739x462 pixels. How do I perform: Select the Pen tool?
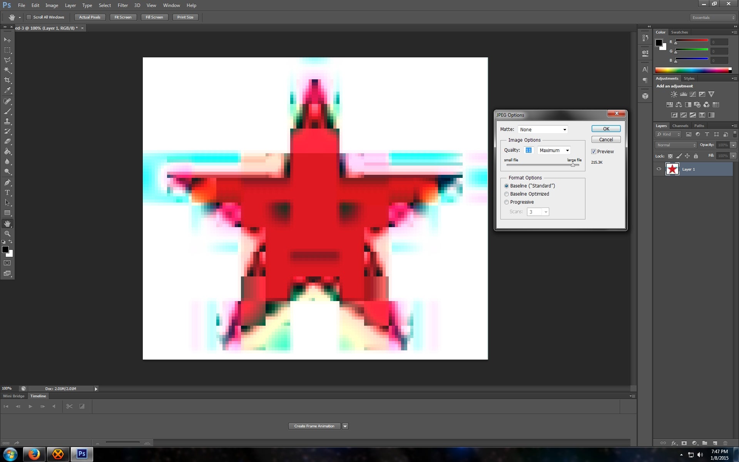click(x=7, y=182)
